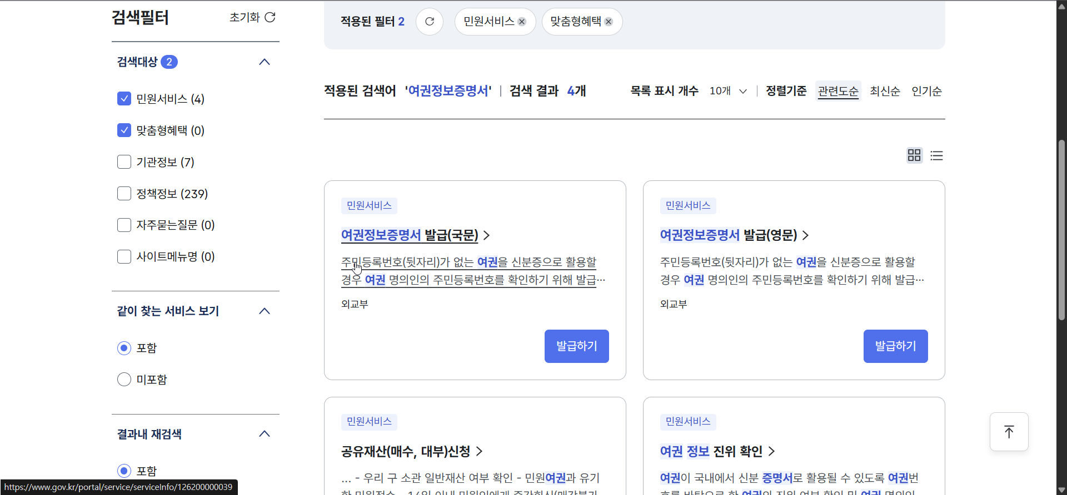Remove the 민원서비스 filter chip with x

pos(522,22)
